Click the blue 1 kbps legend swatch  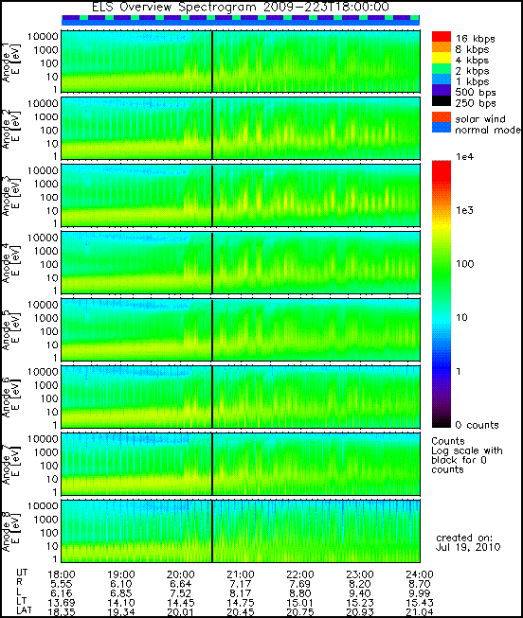pos(441,79)
